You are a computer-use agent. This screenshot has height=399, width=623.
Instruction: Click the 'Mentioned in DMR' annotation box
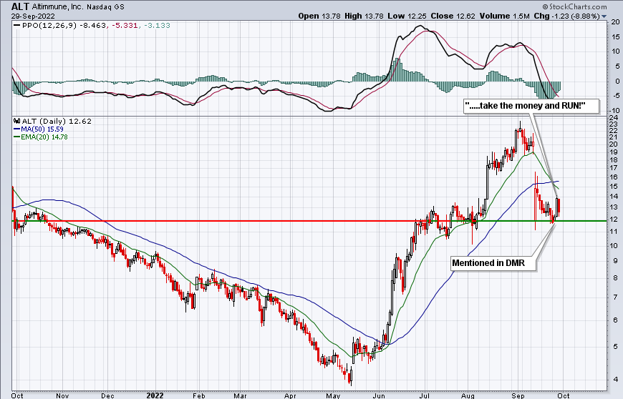493,263
